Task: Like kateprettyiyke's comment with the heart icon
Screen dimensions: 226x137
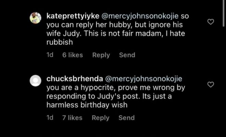Action: tap(211, 22)
